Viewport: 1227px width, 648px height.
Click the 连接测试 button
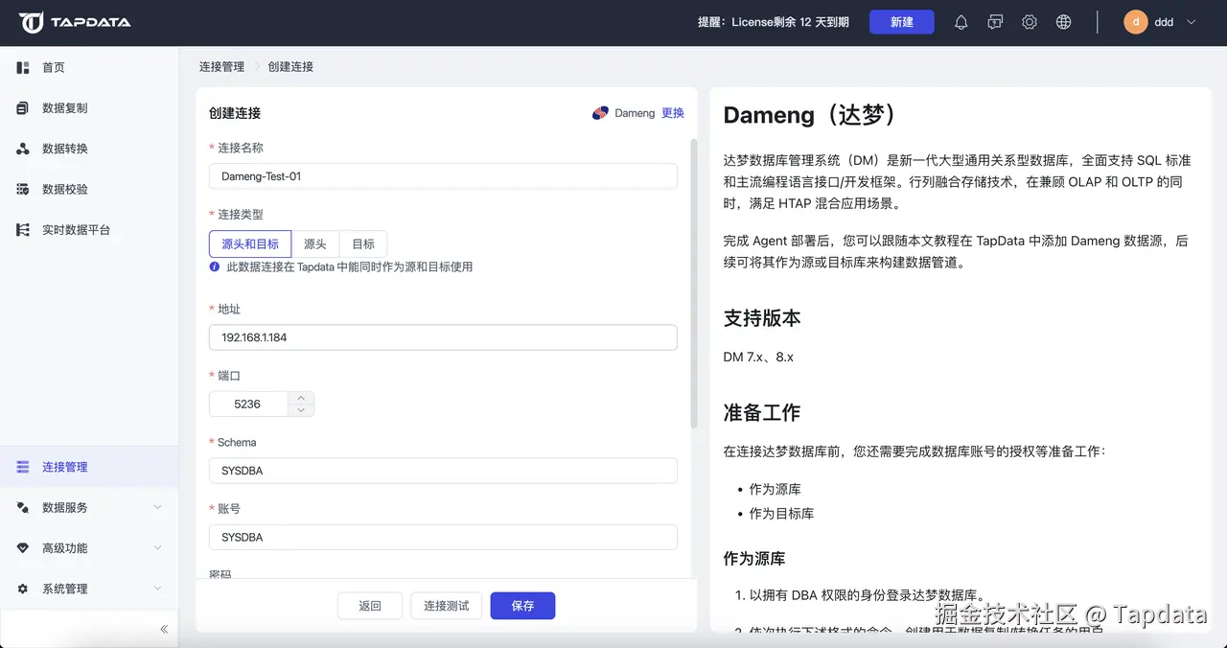coord(447,606)
